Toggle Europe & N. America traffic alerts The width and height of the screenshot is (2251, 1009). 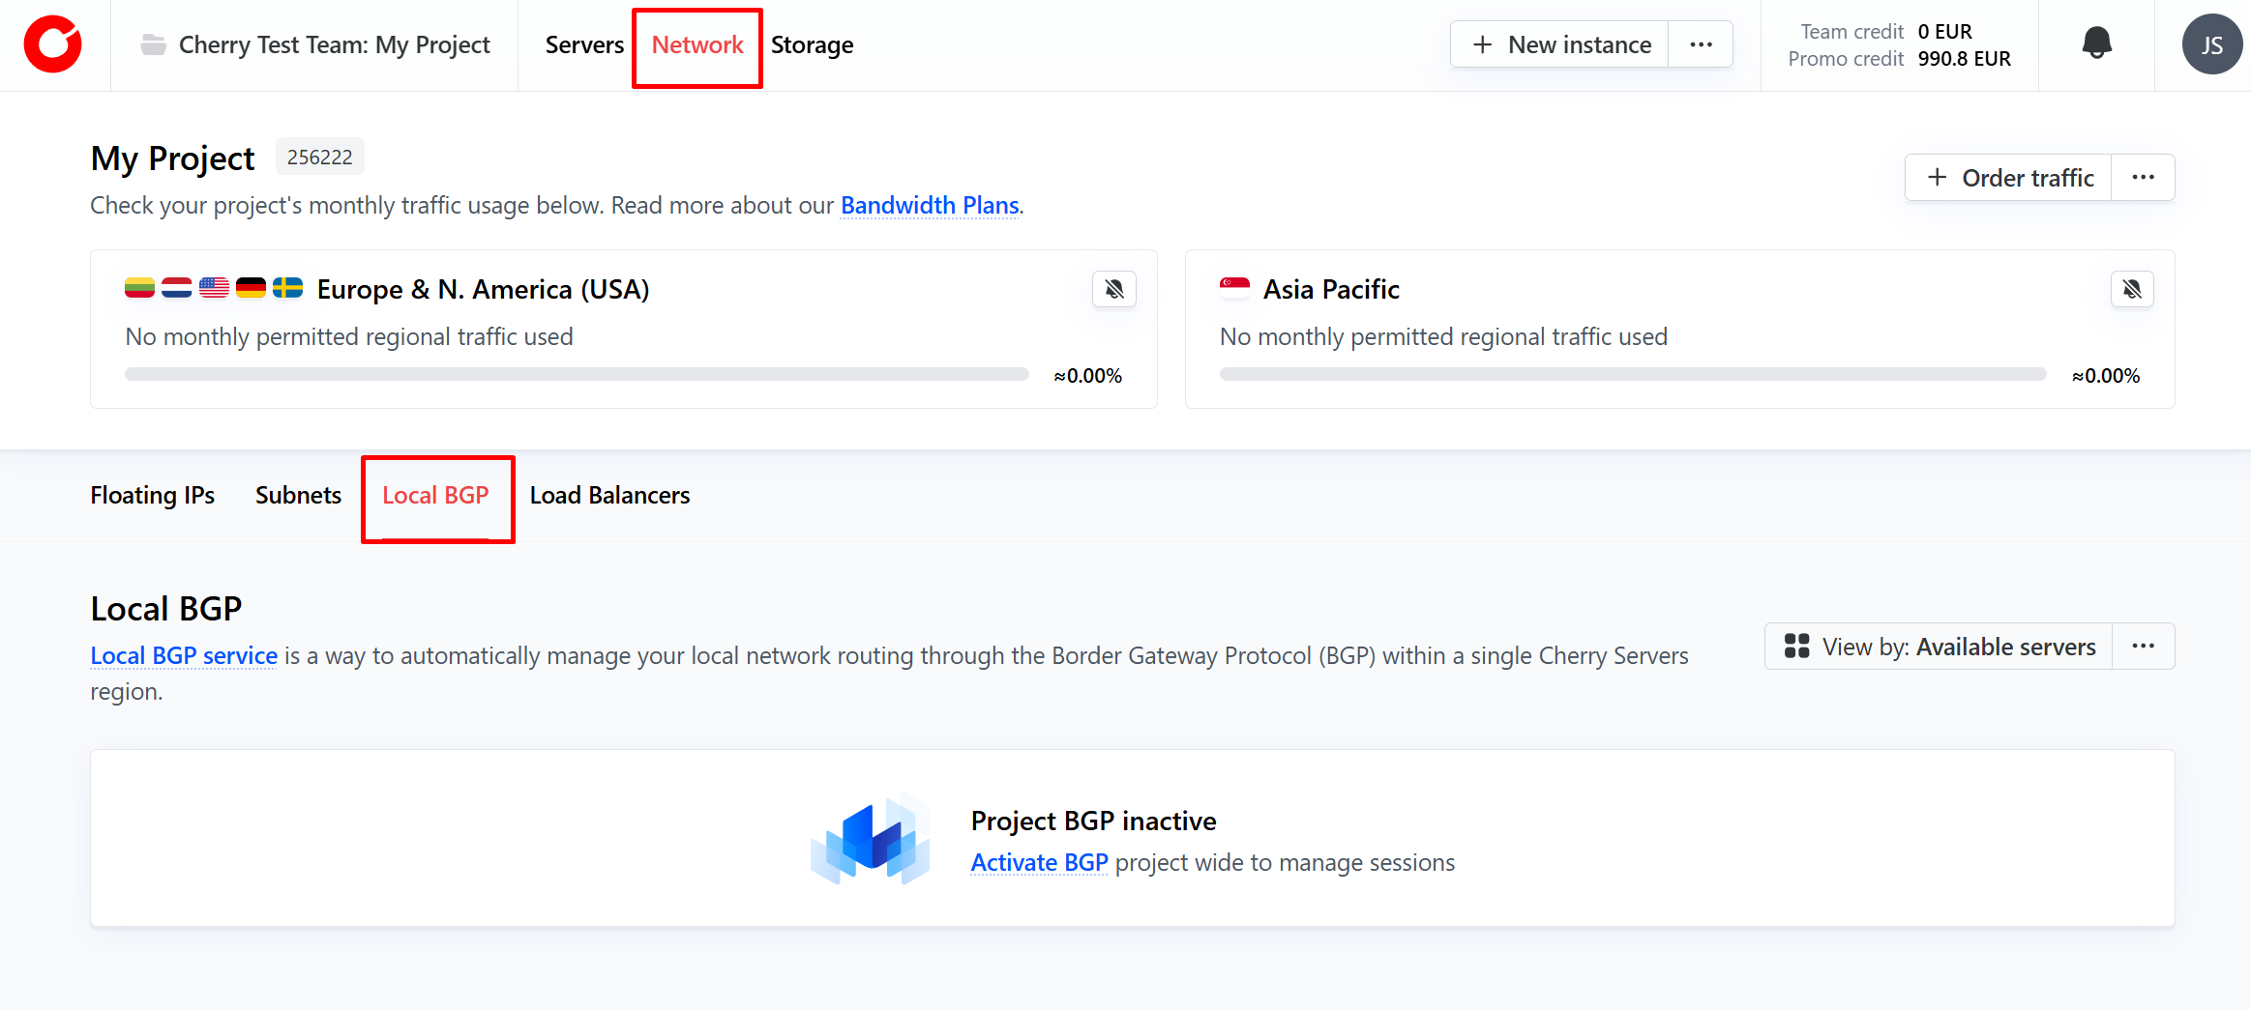[1114, 289]
